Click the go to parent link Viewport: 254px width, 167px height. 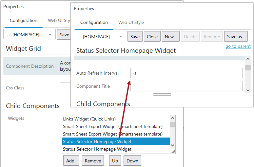click(x=238, y=46)
